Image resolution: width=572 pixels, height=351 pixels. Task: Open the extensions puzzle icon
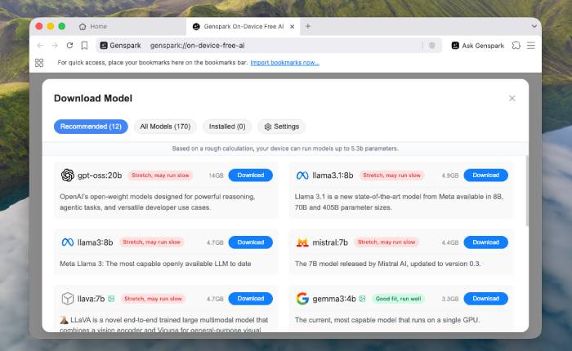click(516, 46)
